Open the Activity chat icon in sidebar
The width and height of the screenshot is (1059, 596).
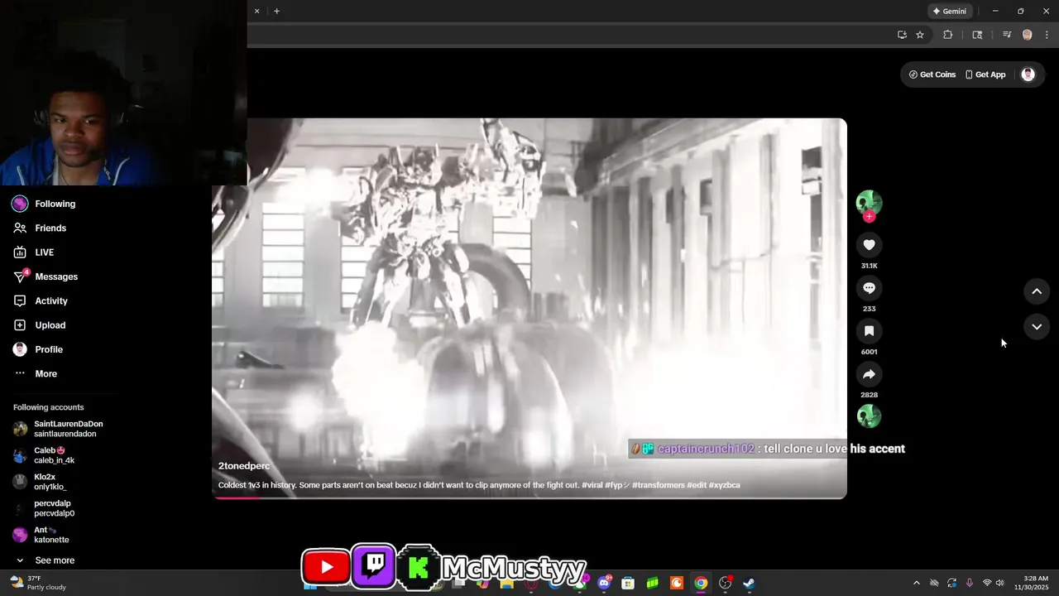tap(20, 300)
